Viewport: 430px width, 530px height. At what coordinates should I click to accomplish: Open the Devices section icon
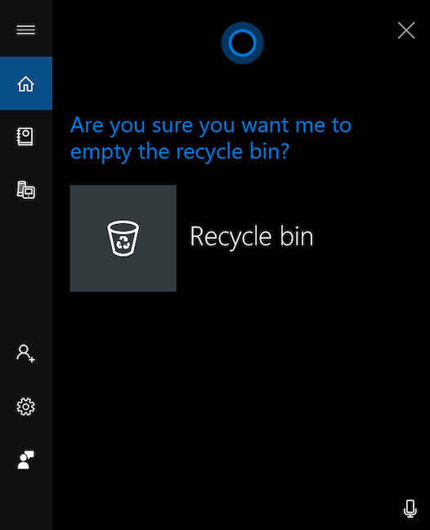26,190
